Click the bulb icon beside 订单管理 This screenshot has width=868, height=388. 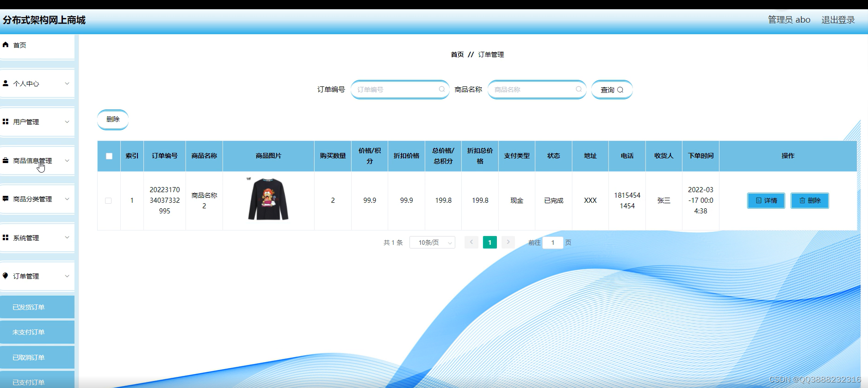(6, 276)
